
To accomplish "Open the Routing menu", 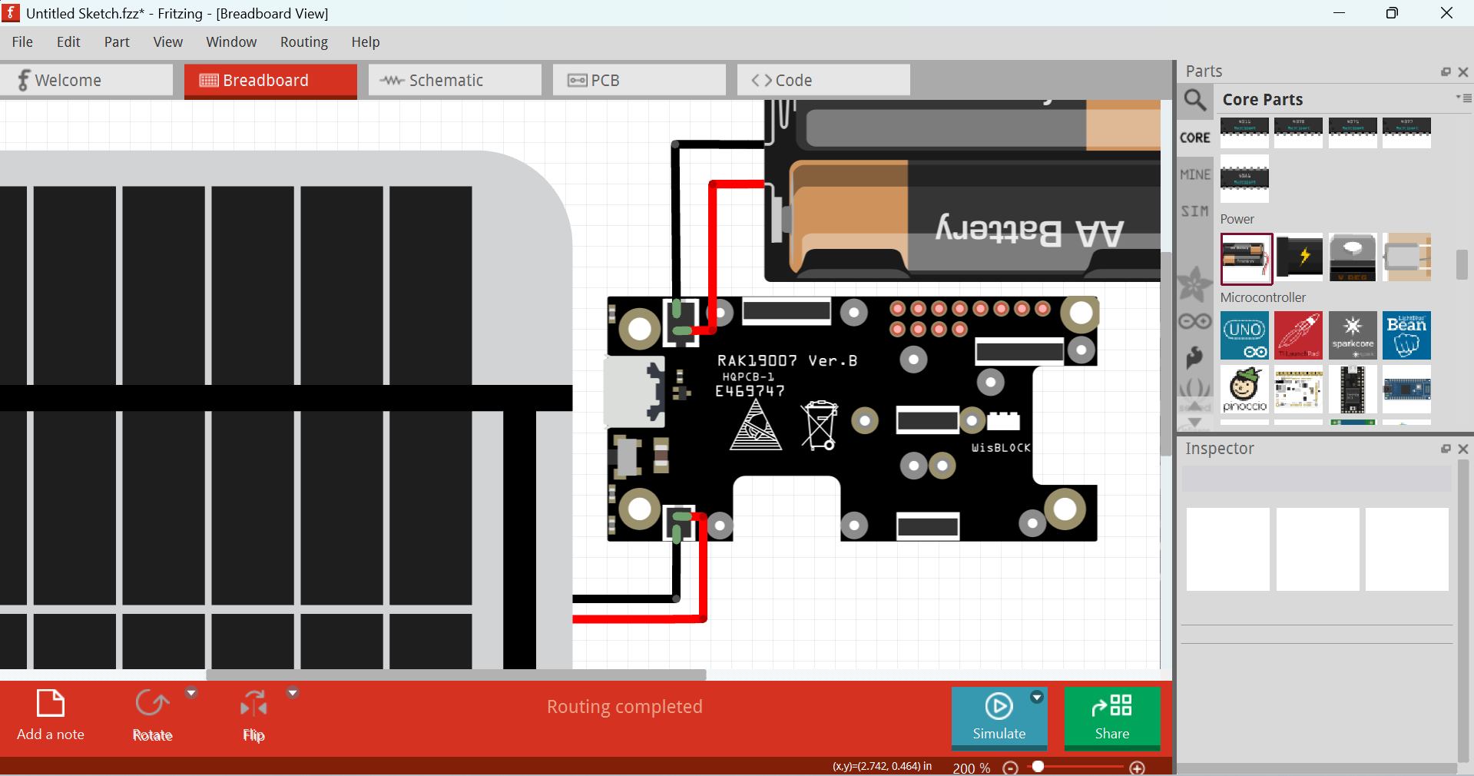I will (x=303, y=42).
